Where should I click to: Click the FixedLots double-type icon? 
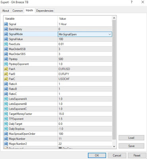[6, 44]
